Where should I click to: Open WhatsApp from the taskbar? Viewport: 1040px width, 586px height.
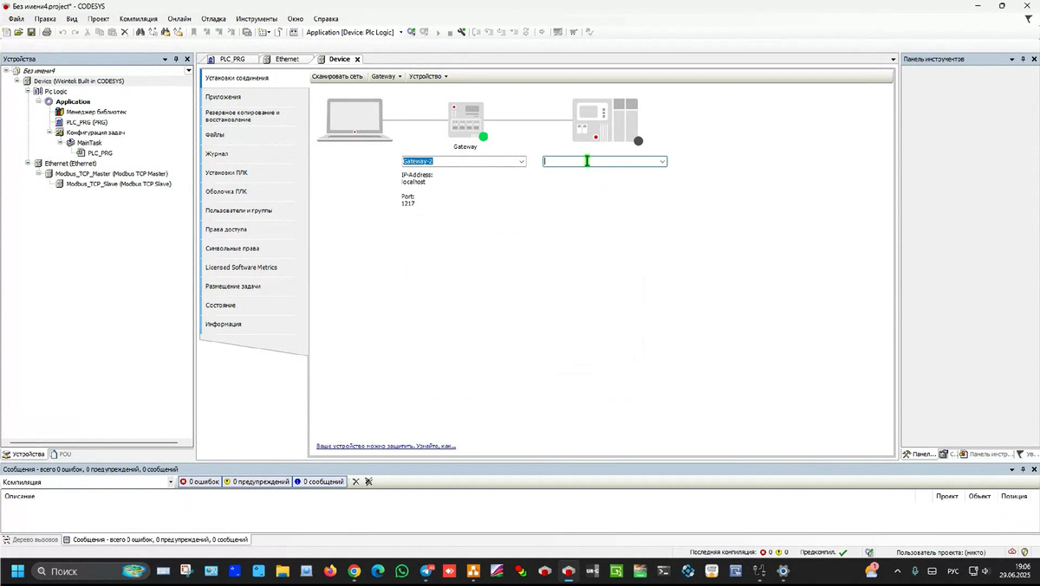pyautogui.click(x=401, y=571)
